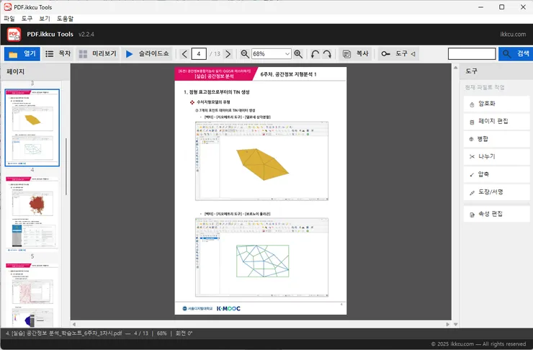
Task: Select 암호화 in tools panel
Action: point(496,104)
